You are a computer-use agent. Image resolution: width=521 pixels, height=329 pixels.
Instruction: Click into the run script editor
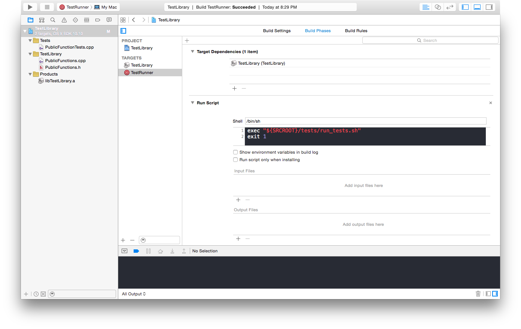365,136
